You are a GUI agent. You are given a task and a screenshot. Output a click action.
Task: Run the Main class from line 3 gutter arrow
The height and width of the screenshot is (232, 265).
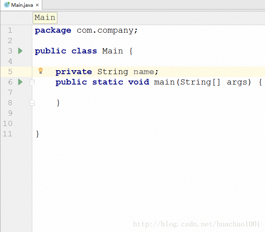(20, 51)
